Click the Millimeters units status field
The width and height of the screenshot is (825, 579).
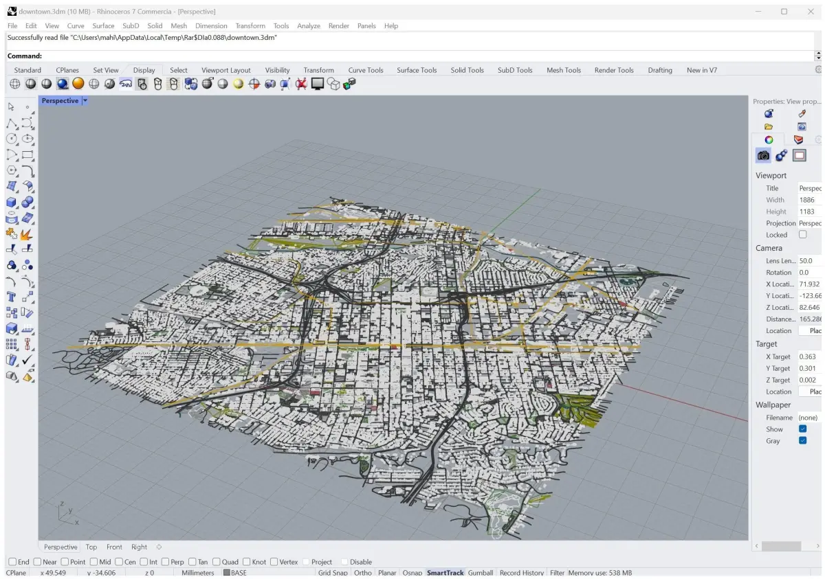click(198, 573)
